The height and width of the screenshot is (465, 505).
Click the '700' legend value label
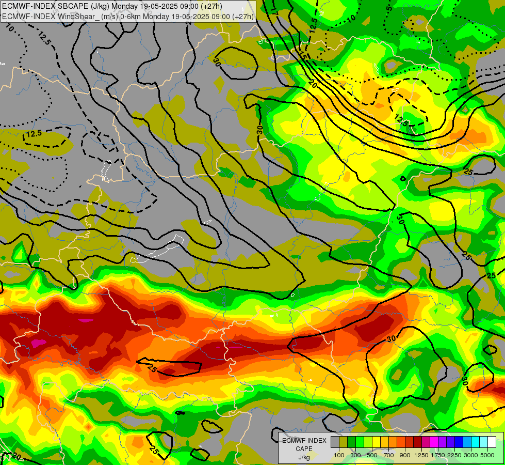point(389,455)
